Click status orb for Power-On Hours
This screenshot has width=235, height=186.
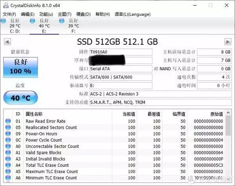(x=8, y=133)
